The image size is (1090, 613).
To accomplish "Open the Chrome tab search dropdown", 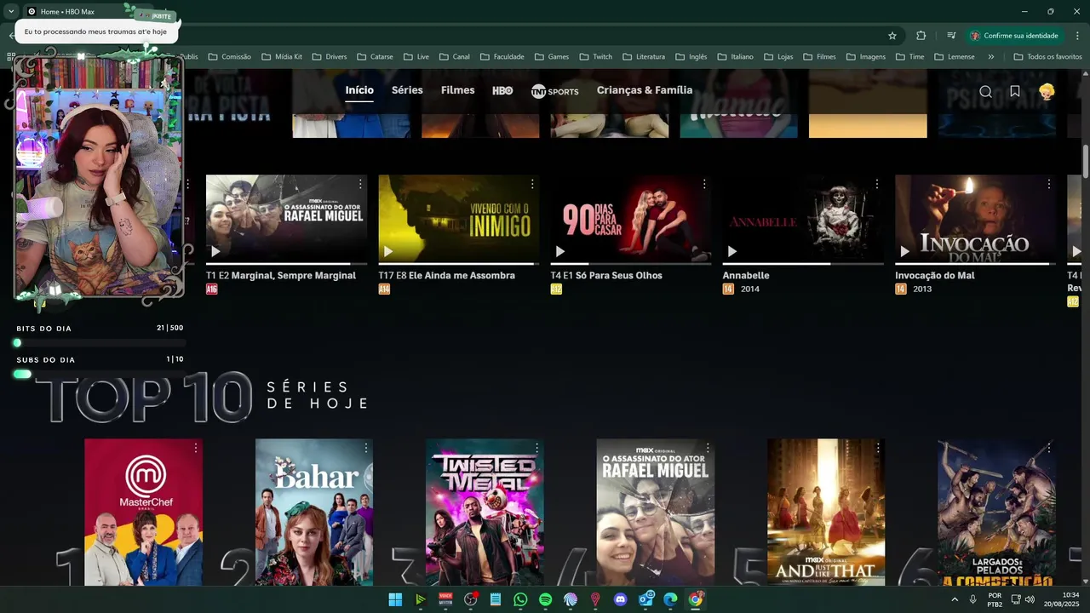I will pos(10,11).
